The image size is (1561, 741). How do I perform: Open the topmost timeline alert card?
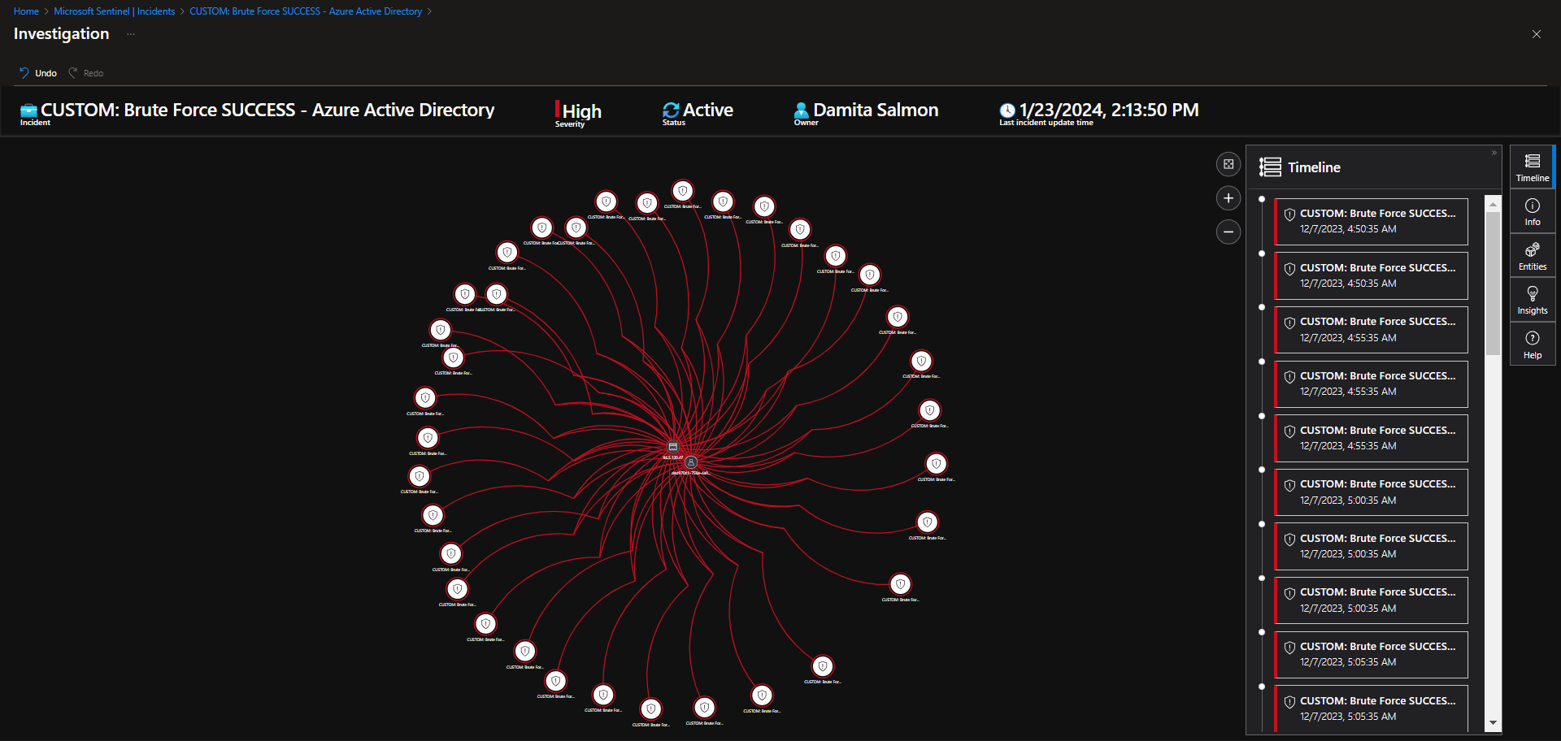pos(1371,221)
